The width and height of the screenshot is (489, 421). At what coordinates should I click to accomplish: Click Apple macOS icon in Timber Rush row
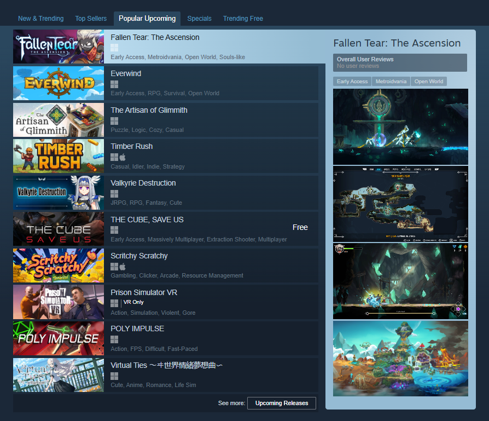tap(123, 157)
